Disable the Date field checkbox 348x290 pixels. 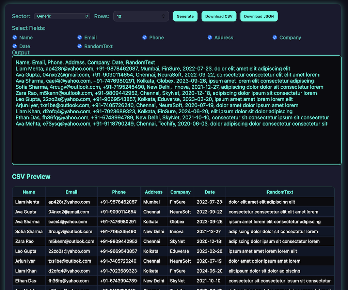tap(15, 46)
